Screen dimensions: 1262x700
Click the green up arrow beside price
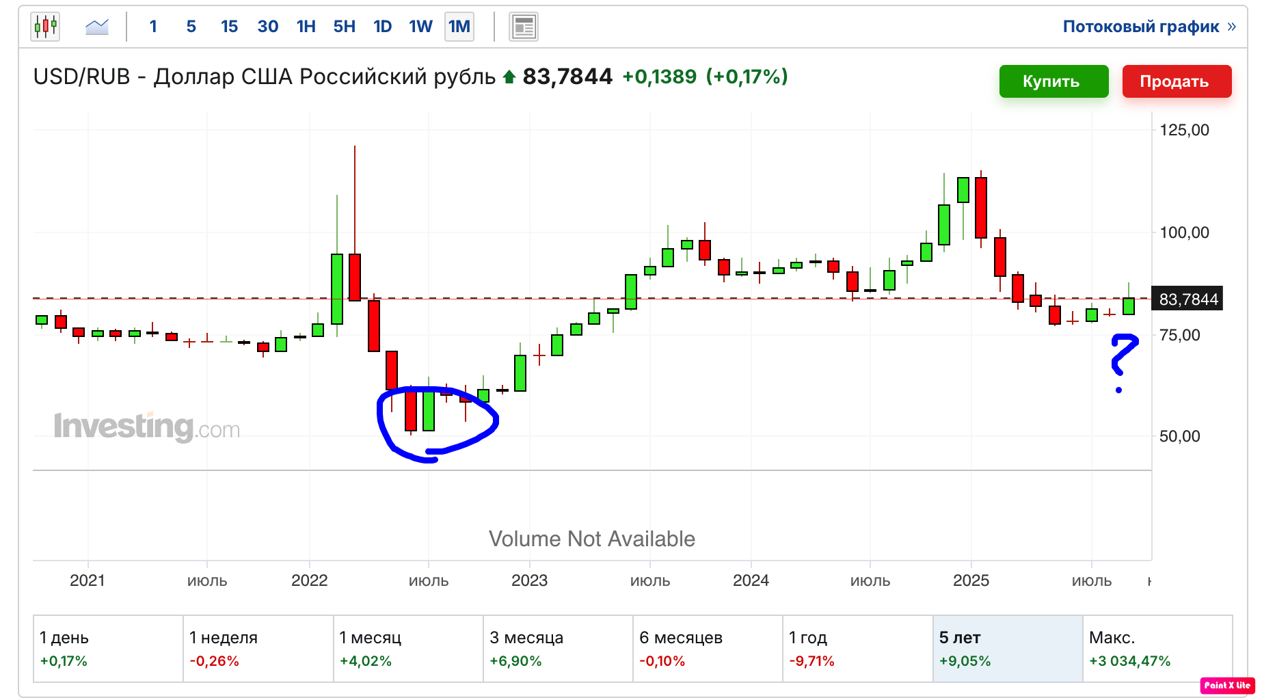coord(509,77)
